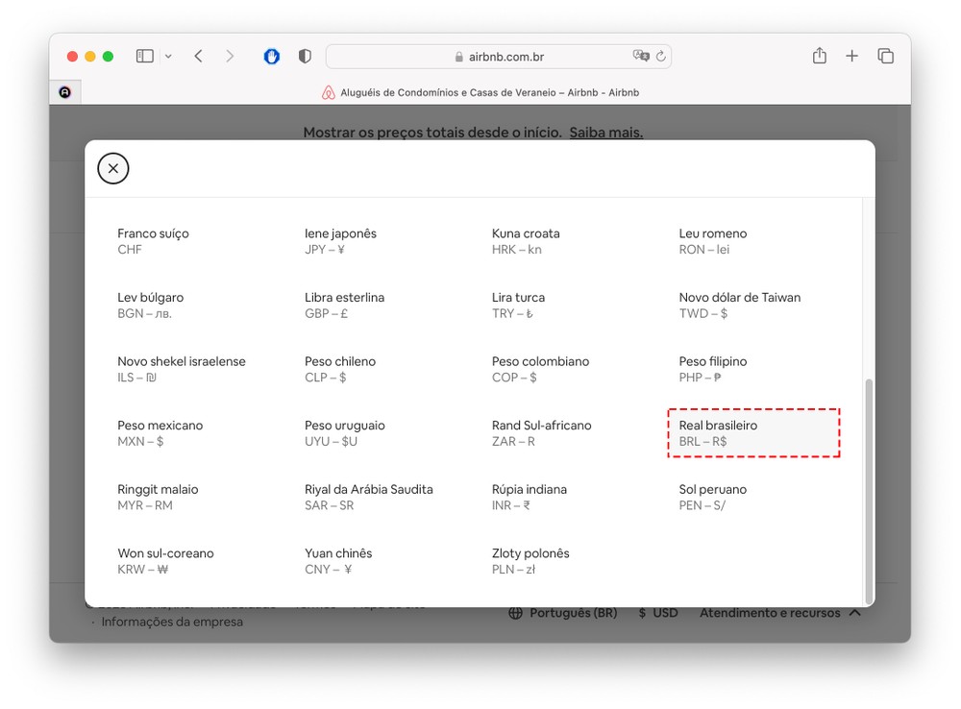Open a new tab with plus icon

pos(851,57)
